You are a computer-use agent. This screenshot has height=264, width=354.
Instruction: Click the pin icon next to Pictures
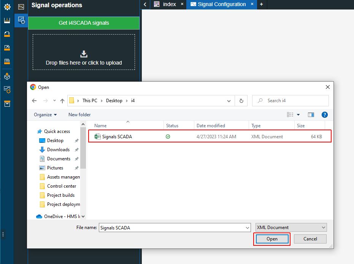click(77, 168)
